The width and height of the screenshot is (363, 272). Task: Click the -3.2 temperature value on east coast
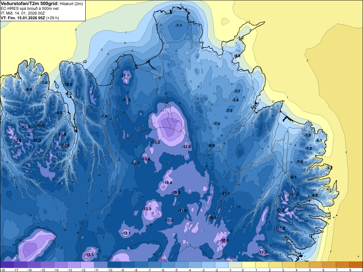[330, 168]
